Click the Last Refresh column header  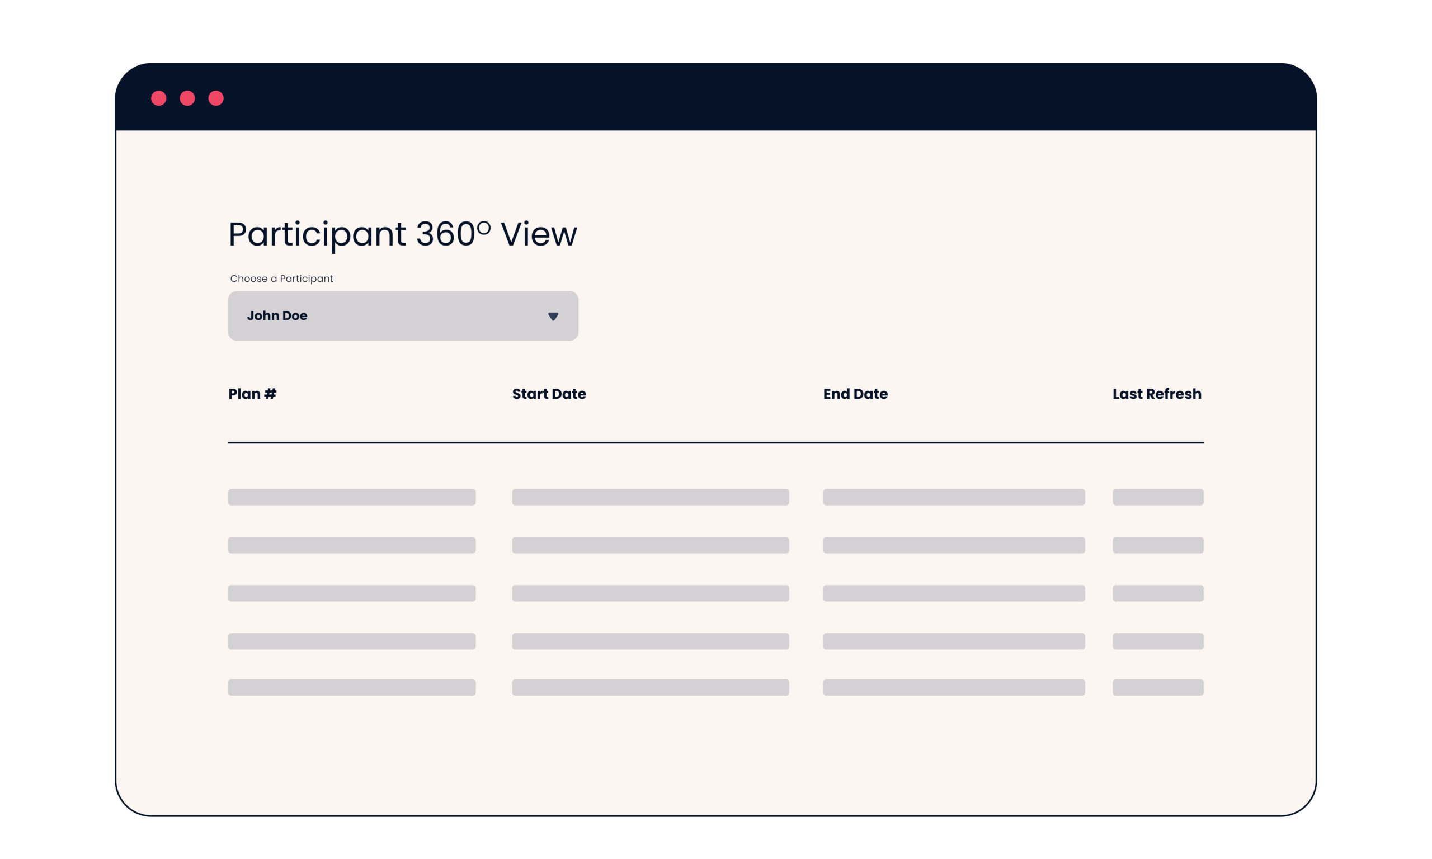pos(1156,394)
